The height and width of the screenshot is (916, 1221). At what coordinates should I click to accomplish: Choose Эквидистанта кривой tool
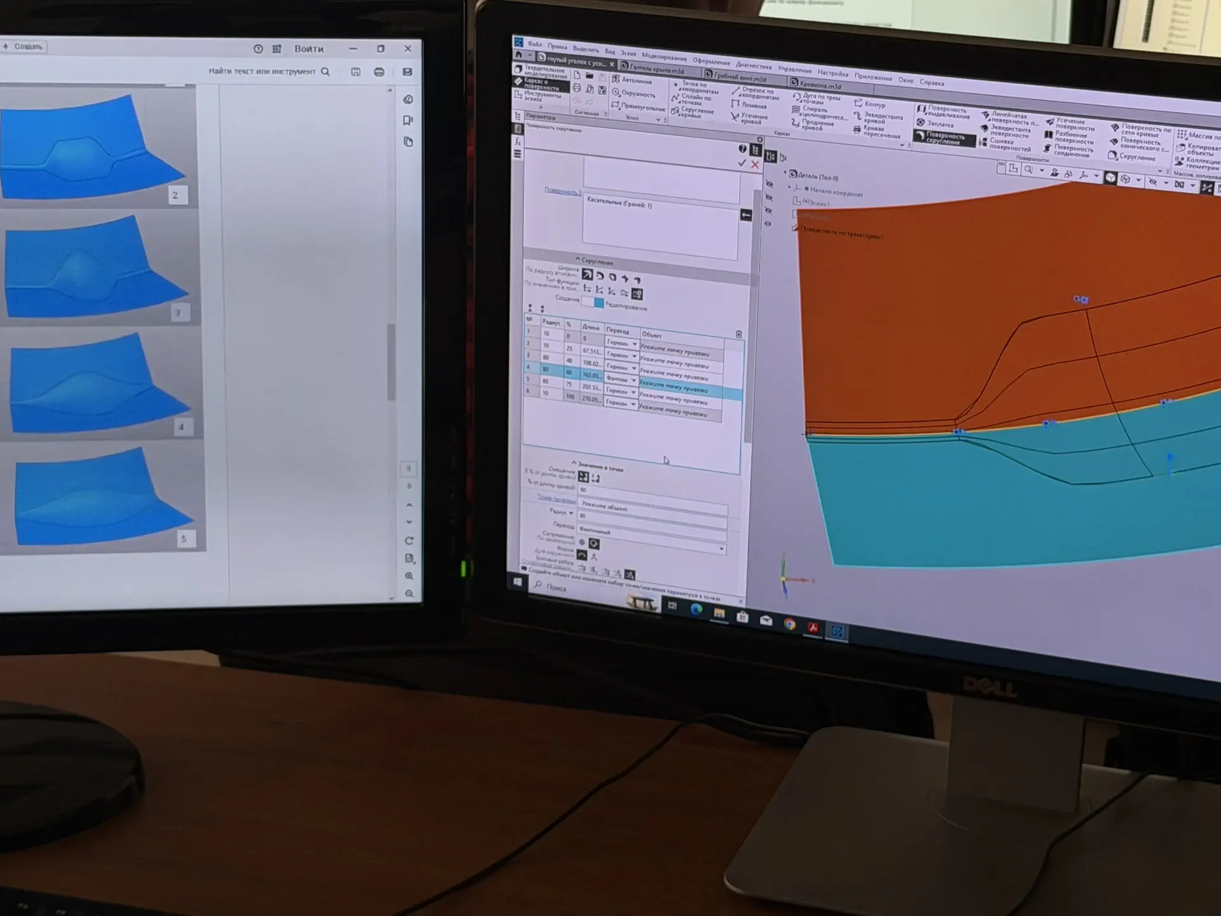[x=878, y=118]
